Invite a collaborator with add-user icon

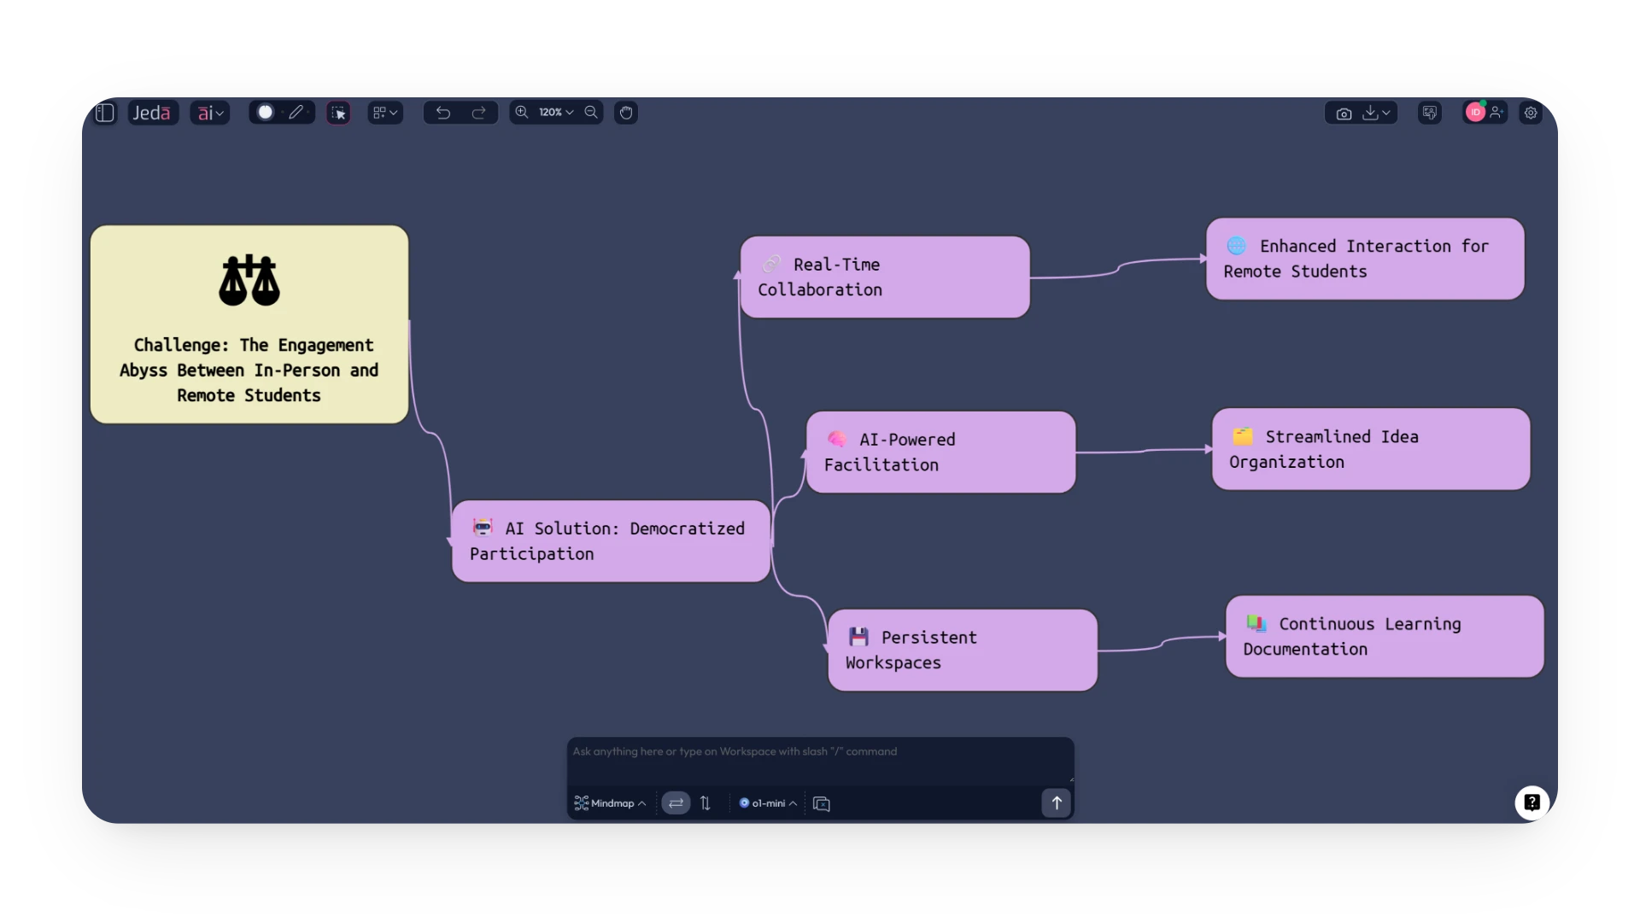tap(1496, 112)
